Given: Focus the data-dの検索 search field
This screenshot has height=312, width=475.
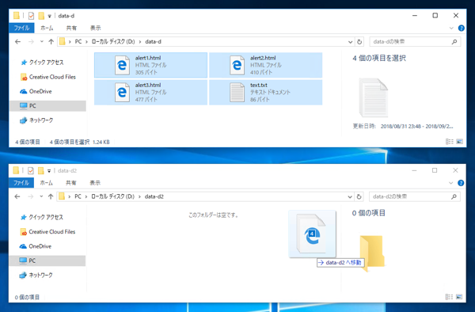Looking at the screenshot, I should pyautogui.click(x=415, y=42).
